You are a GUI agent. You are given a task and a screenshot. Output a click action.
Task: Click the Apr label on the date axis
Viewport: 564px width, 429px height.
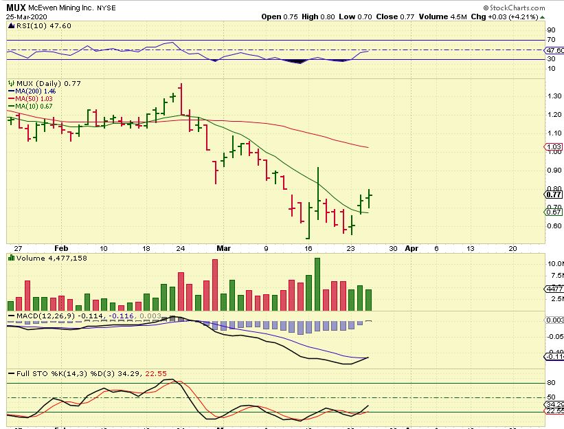tap(411, 248)
